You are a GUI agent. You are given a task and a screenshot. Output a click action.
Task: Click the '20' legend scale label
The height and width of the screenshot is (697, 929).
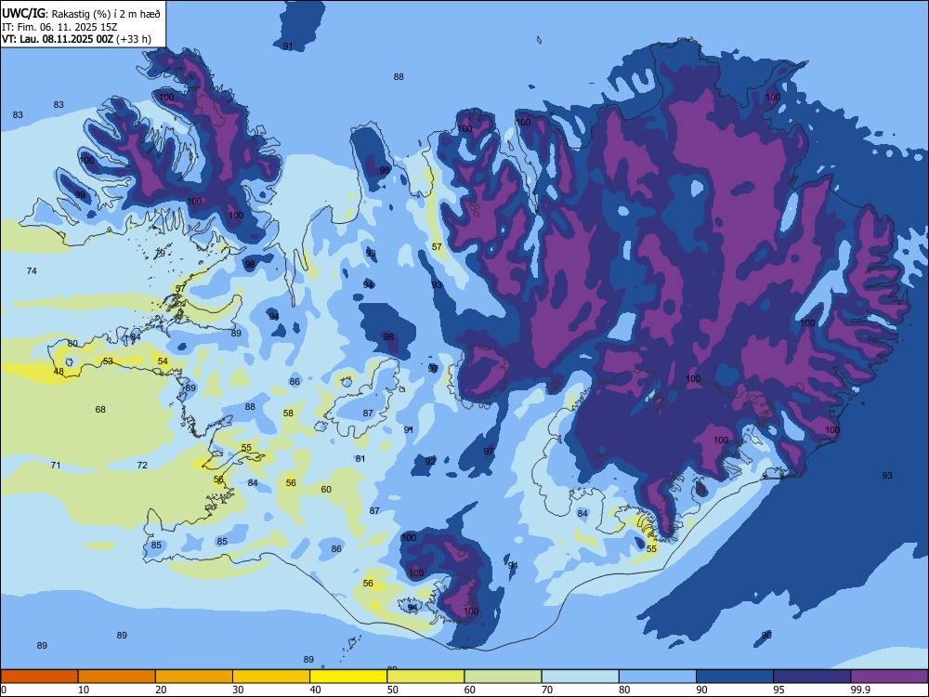(x=161, y=690)
